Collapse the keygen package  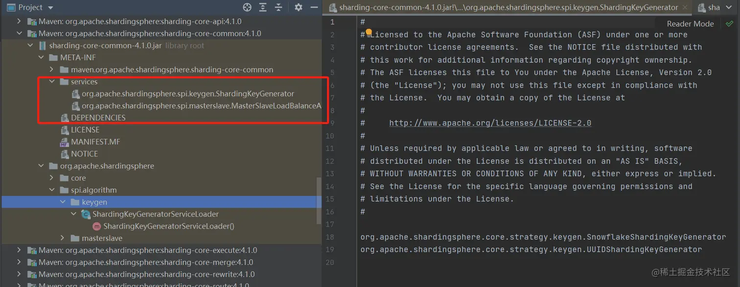click(x=62, y=202)
